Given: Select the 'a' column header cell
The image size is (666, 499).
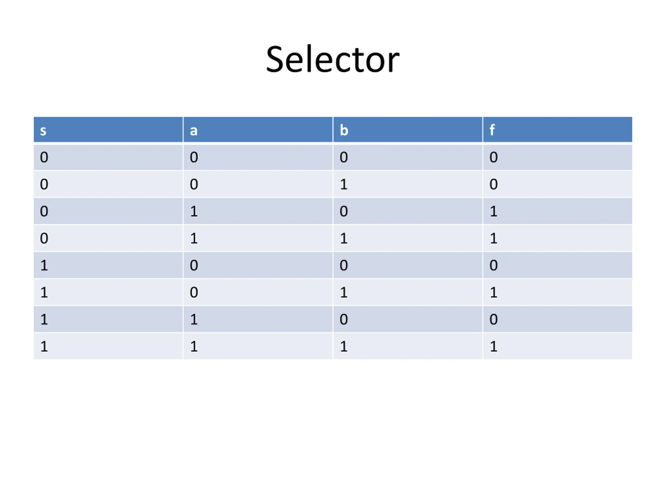Looking at the screenshot, I should [258, 130].
